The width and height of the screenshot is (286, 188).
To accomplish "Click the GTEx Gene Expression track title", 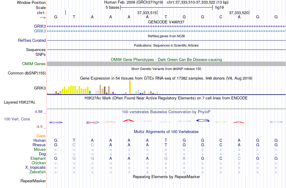I will [166, 78].
